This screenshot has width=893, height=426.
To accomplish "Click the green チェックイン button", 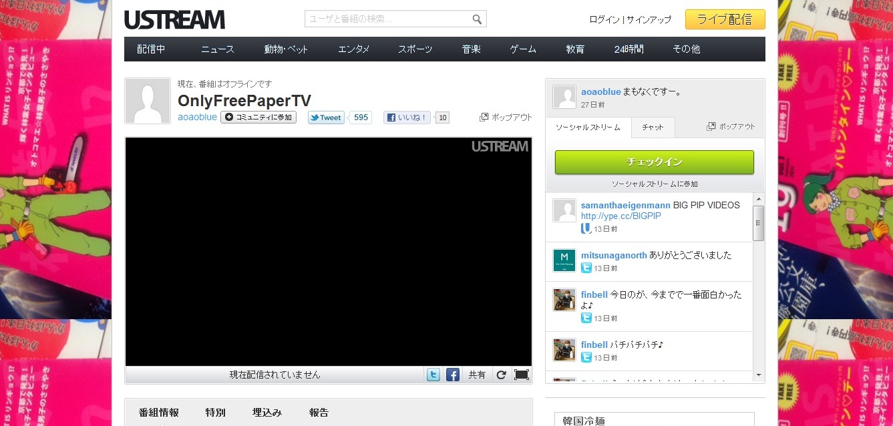I will tap(655, 162).
